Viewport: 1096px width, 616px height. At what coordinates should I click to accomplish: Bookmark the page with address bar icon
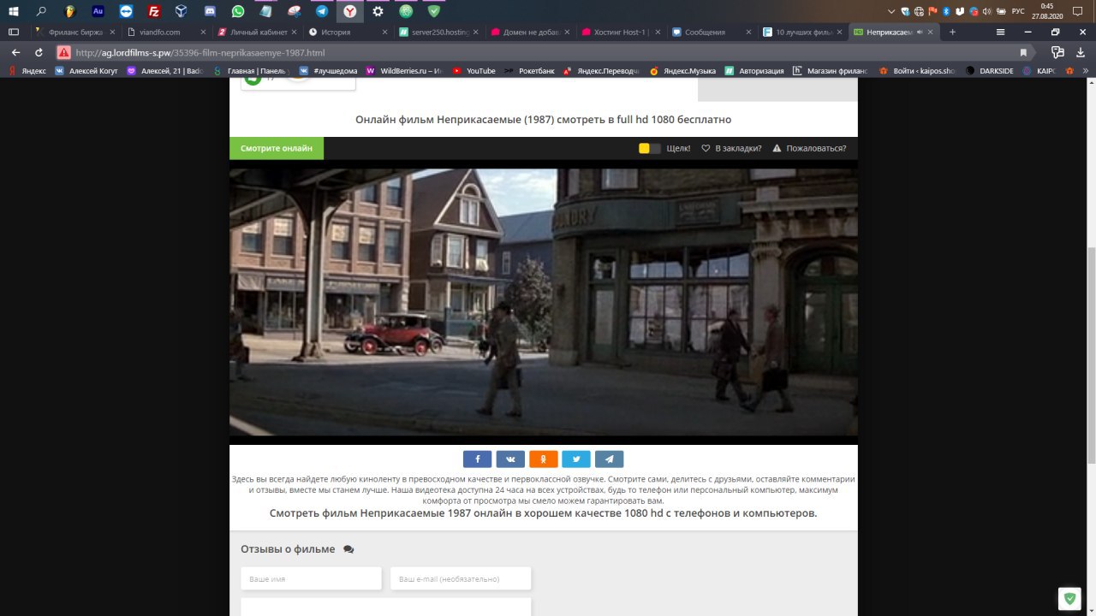(x=1023, y=52)
